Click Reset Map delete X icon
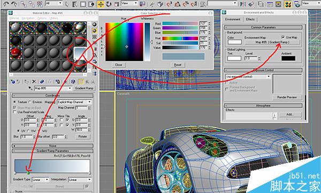 [x=34, y=82]
